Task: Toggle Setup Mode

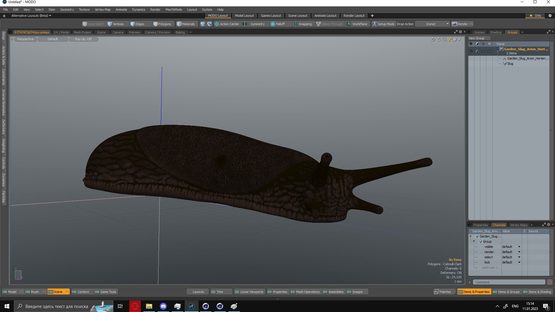Action: [x=383, y=24]
